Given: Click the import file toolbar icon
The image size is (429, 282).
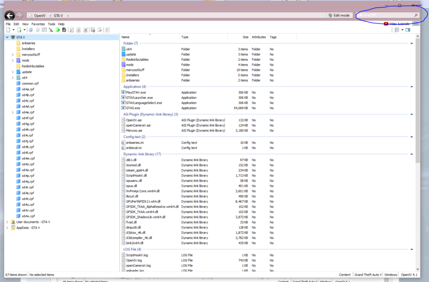Looking at the screenshot, I should point(93,30).
